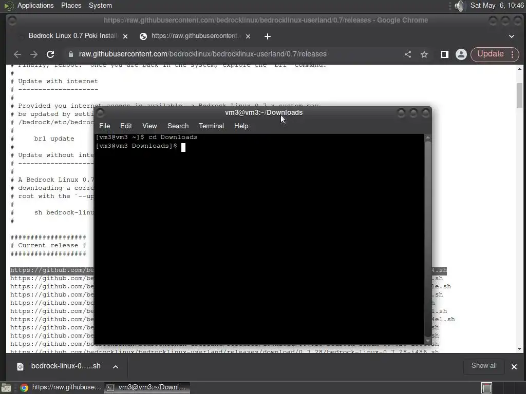Image resolution: width=526 pixels, height=394 pixels.
Task: Switch to terminal window in taskbar
Action: (147, 387)
